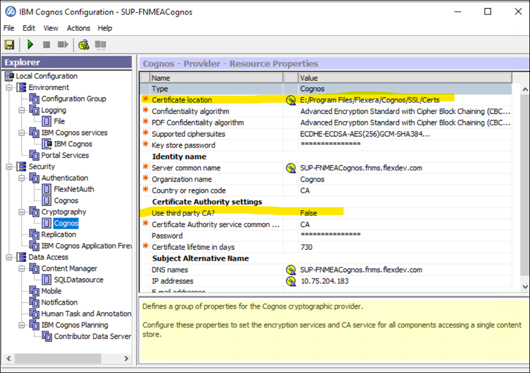
Task: Collapse the Authentication tree node
Action: [21, 178]
